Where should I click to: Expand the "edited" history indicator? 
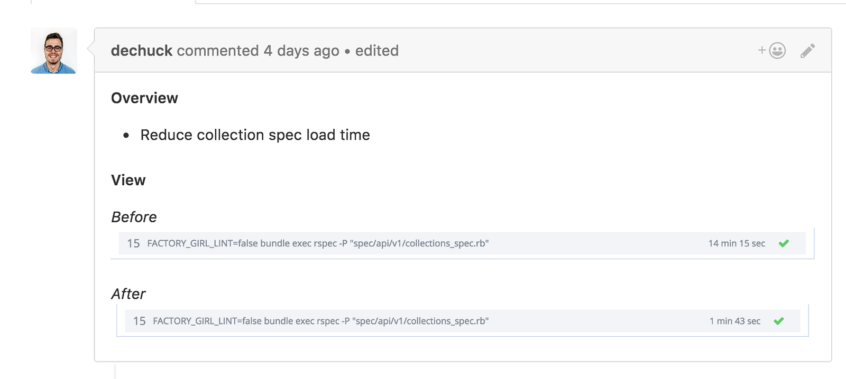tap(376, 51)
